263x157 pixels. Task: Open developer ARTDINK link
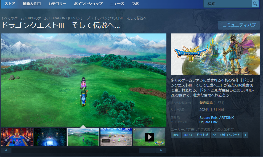click(x=227, y=118)
